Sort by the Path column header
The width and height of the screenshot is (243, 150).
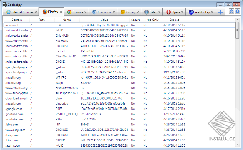[x=42, y=20]
